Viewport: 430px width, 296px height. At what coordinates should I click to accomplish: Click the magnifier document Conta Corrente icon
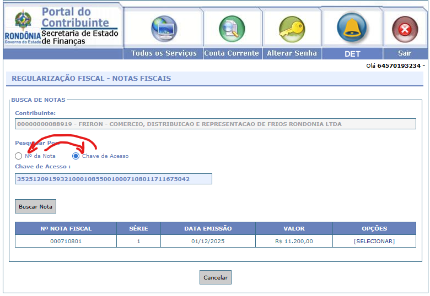click(x=232, y=29)
